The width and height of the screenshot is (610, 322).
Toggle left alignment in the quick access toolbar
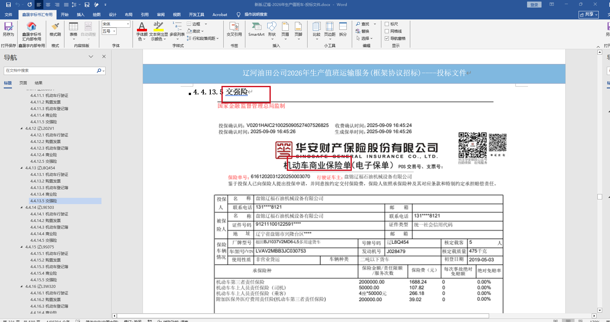click(39, 5)
